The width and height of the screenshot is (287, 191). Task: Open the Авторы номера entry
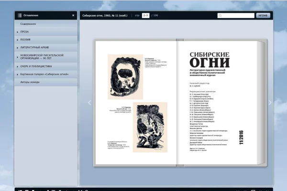(46, 82)
